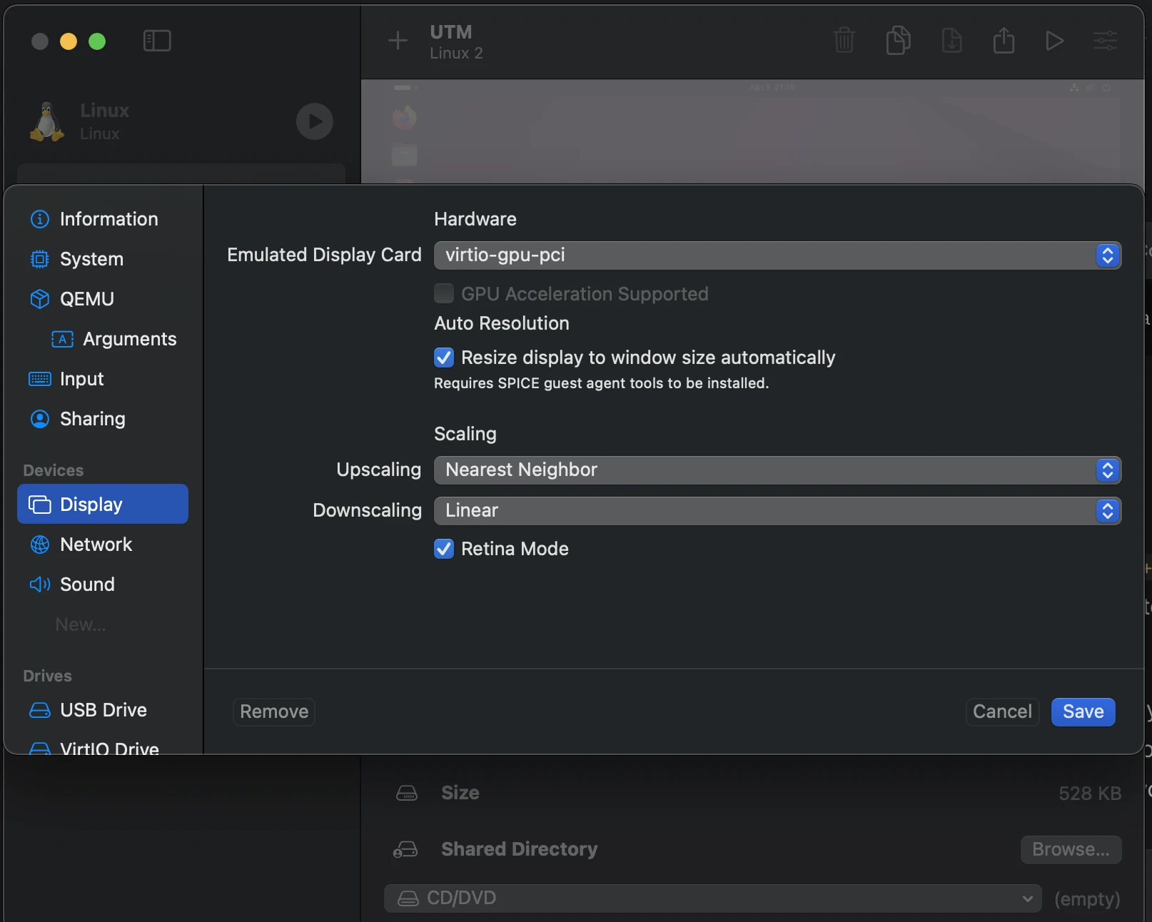Viewport: 1152px width, 922px height.
Task: Select USB Drive in Drives list
Action: point(103,710)
